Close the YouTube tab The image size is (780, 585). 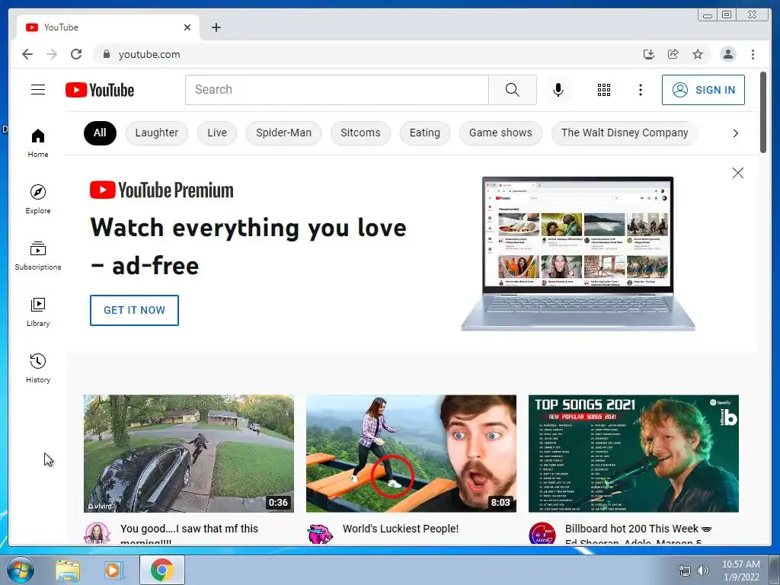click(x=187, y=27)
